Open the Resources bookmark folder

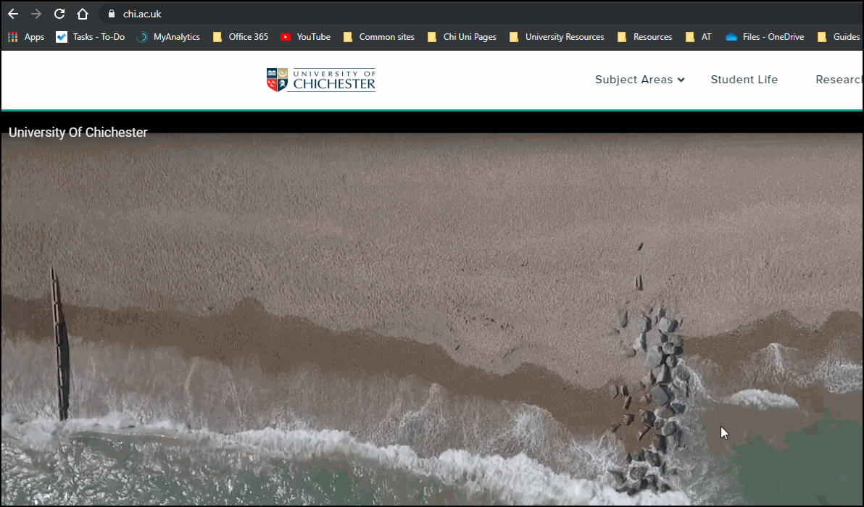pos(644,37)
